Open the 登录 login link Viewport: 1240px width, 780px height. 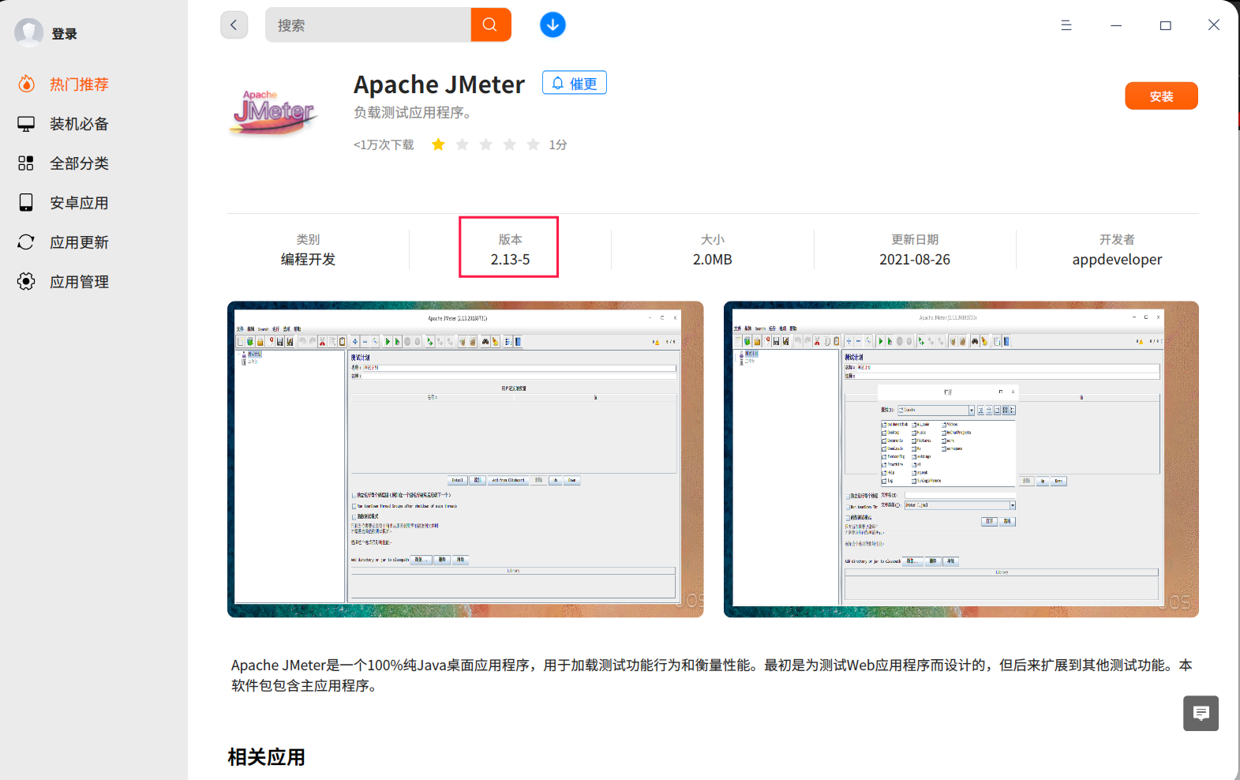tap(65, 34)
